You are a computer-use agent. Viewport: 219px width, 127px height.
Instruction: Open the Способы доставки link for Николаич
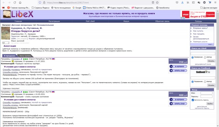11,69
